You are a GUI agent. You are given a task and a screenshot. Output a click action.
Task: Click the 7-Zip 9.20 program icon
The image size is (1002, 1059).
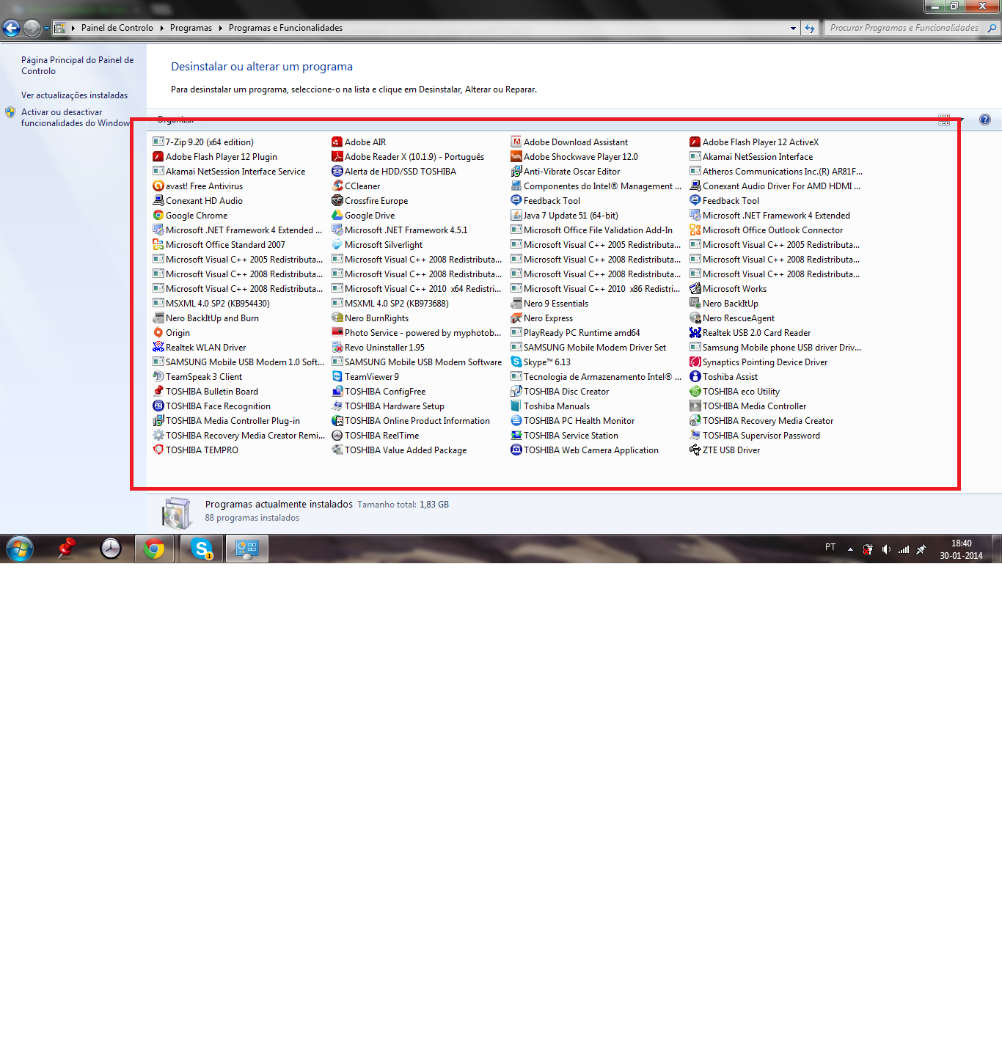(158, 142)
